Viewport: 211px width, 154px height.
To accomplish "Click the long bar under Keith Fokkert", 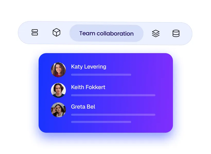I will coord(113,95).
